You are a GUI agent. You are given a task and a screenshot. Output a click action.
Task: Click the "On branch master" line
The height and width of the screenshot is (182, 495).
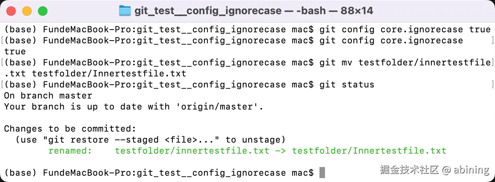(x=48, y=95)
